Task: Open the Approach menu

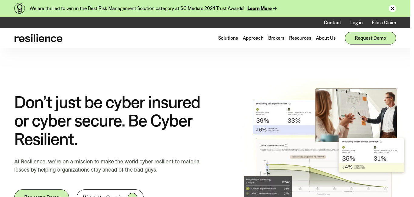Action: (x=253, y=38)
